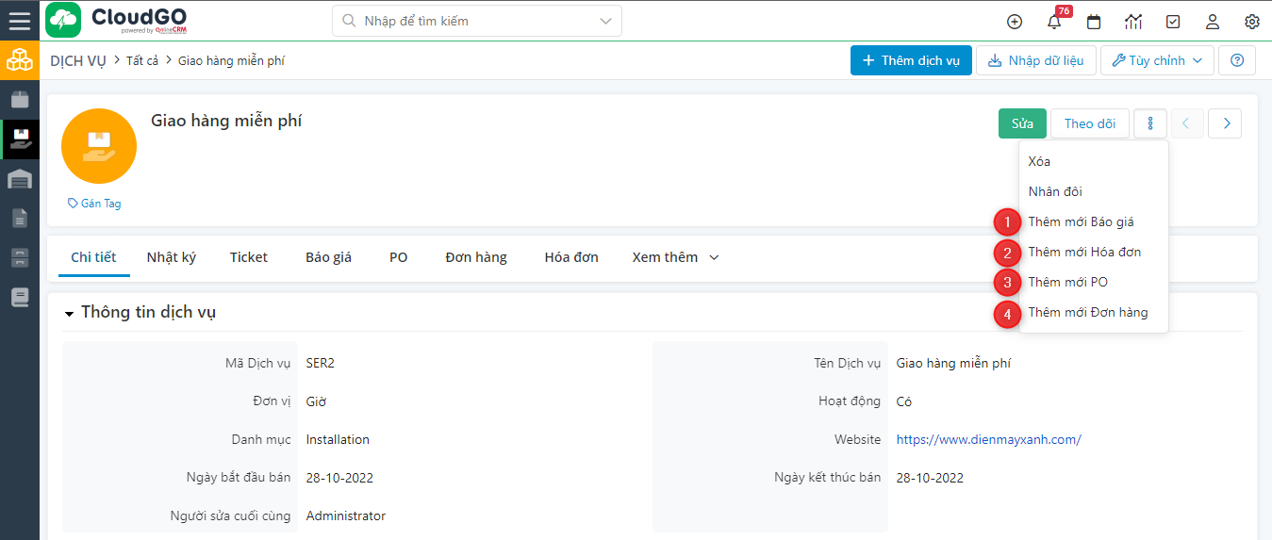This screenshot has width=1272, height=540.
Task: Click the green Sửa button
Action: click(x=1022, y=123)
